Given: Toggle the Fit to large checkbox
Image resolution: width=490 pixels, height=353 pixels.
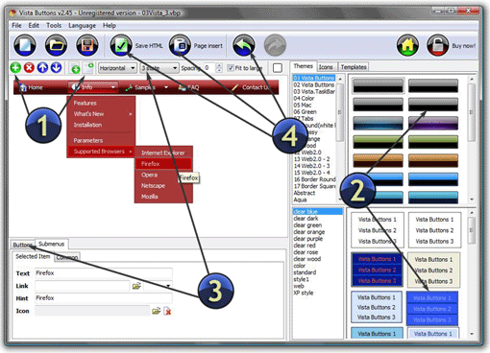Looking at the screenshot, I should coord(231,68).
